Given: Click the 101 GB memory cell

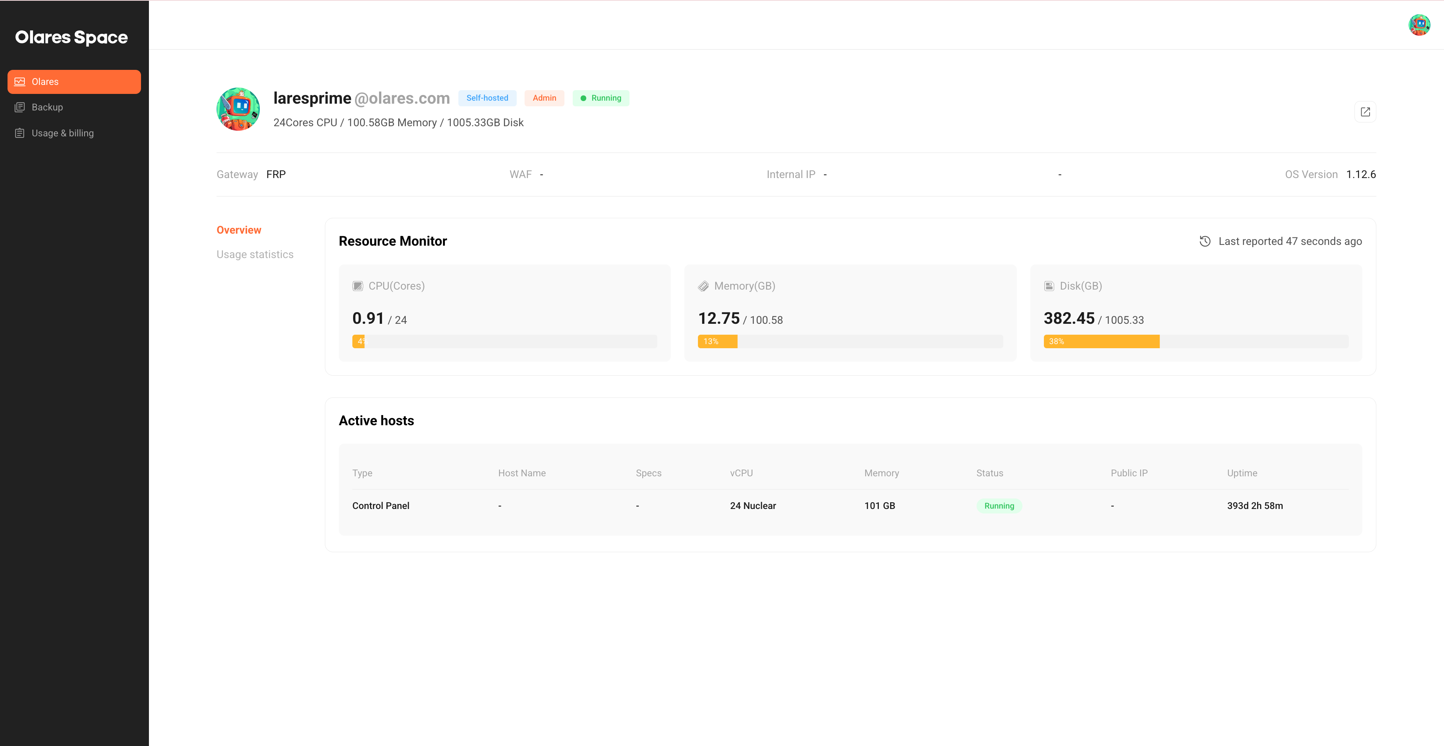Looking at the screenshot, I should [880, 506].
